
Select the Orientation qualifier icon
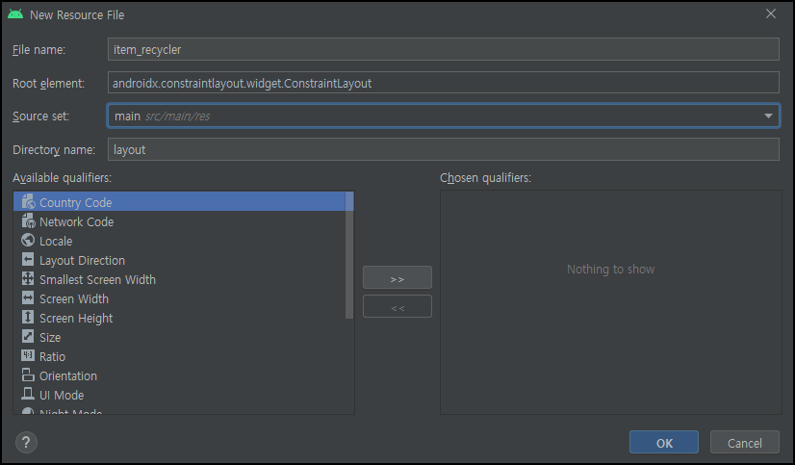(x=28, y=375)
